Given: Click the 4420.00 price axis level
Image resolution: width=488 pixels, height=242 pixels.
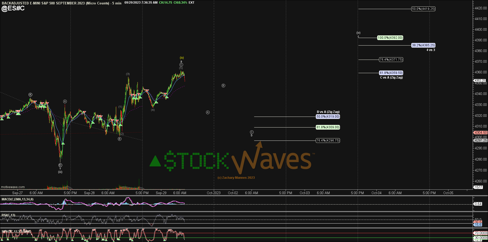Looking at the screenshot, I should pos(481,8).
